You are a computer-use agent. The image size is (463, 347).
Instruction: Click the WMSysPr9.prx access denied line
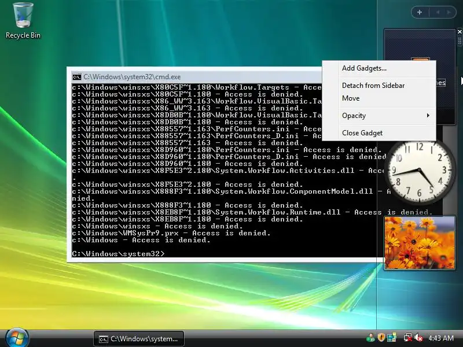(x=171, y=233)
